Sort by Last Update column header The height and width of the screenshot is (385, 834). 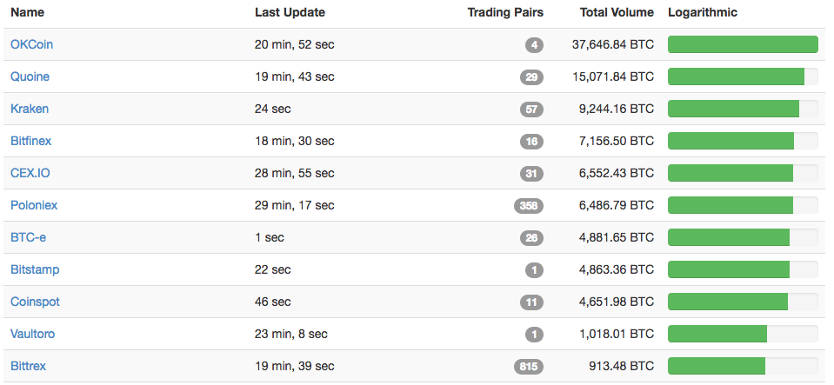pos(290,12)
